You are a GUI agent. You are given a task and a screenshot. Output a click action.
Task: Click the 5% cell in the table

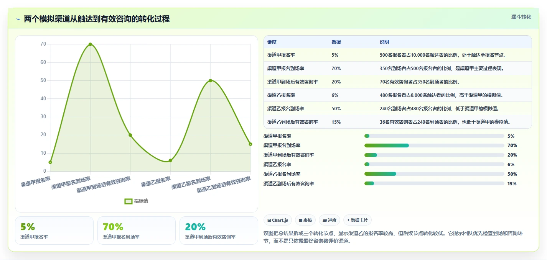point(335,55)
